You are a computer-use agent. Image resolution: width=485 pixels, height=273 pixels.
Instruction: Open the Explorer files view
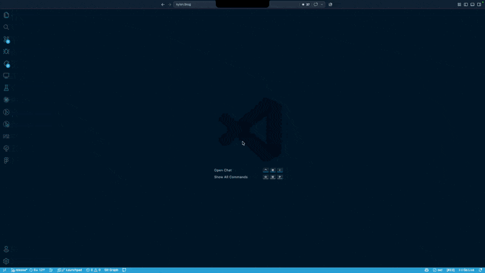(x=6, y=15)
